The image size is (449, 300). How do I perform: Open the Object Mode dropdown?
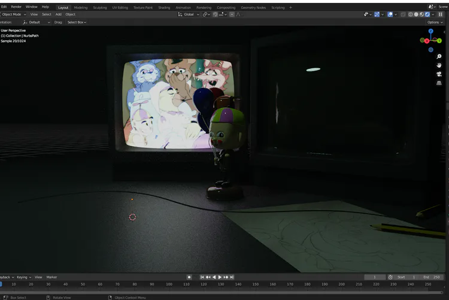point(13,14)
